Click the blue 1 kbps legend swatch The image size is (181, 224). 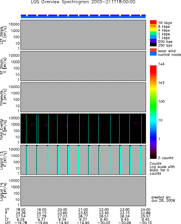(153, 37)
